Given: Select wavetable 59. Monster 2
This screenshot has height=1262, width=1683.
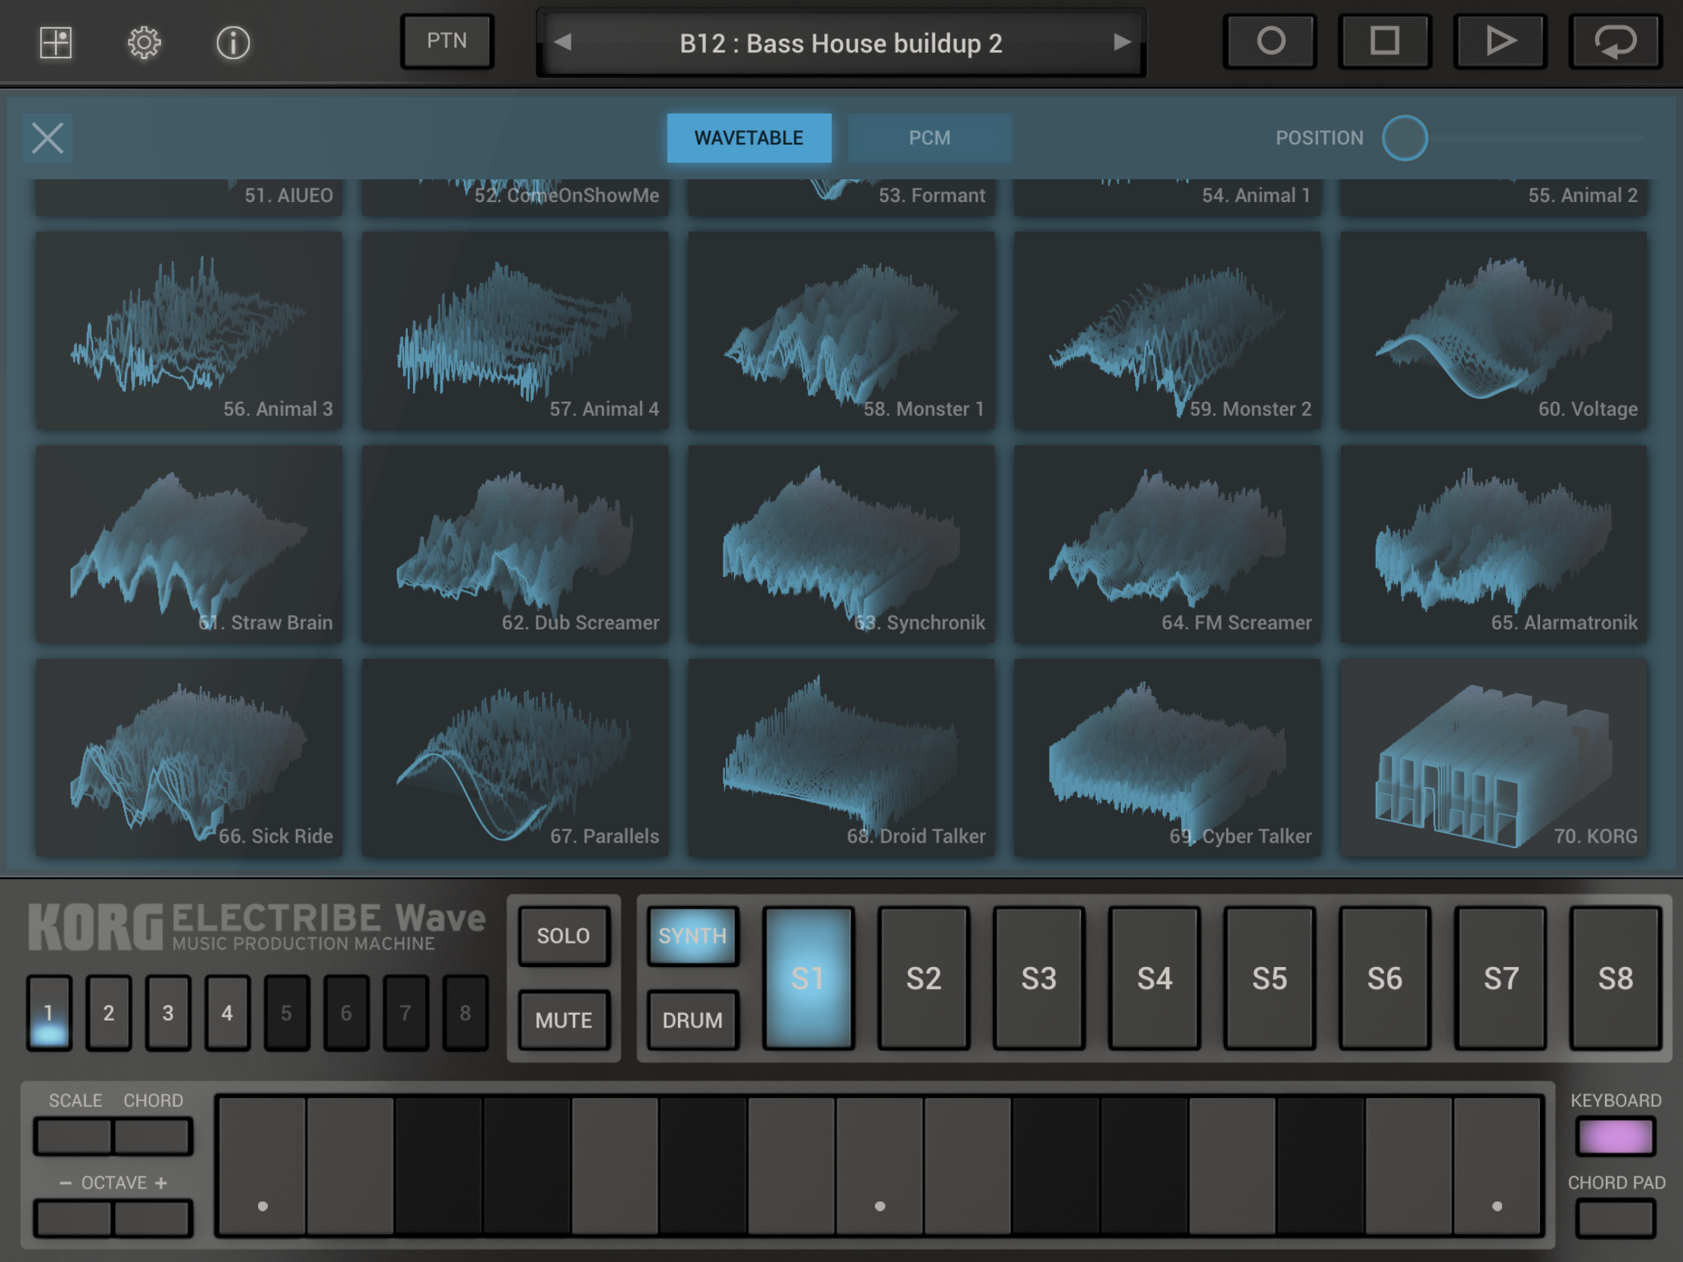Looking at the screenshot, I should tap(1168, 330).
